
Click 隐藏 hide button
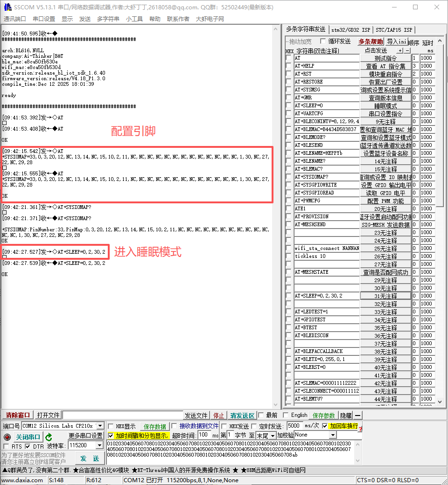(x=346, y=416)
